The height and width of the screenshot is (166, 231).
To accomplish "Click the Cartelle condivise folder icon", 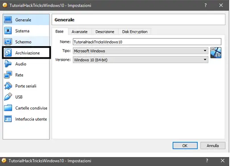I will (x=8, y=108).
